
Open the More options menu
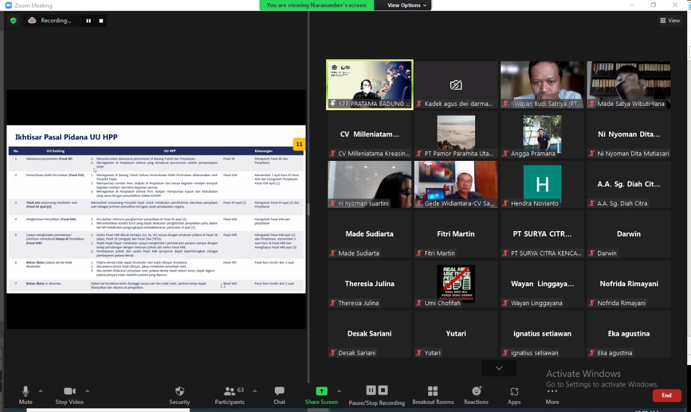(x=552, y=394)
